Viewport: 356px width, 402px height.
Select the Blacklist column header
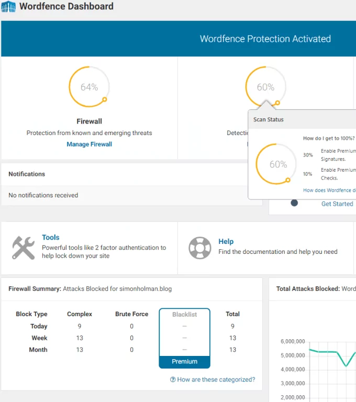click(184, 314)
